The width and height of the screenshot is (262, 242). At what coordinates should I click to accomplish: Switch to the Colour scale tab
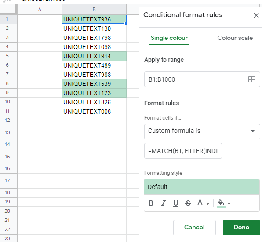[235, 38]
